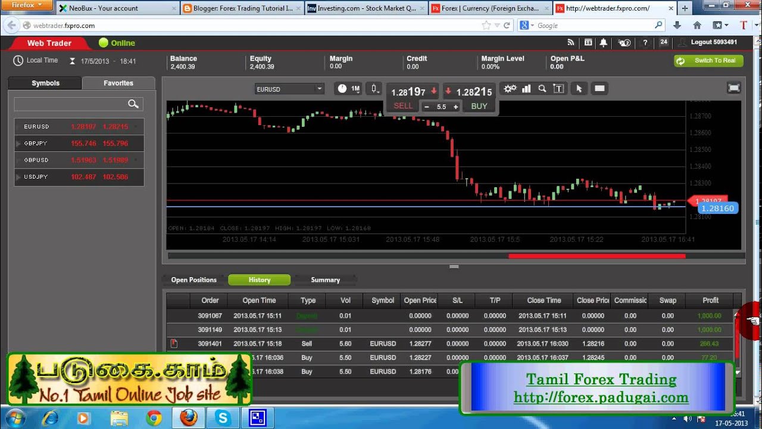Click the SELL button

(403, 106)
